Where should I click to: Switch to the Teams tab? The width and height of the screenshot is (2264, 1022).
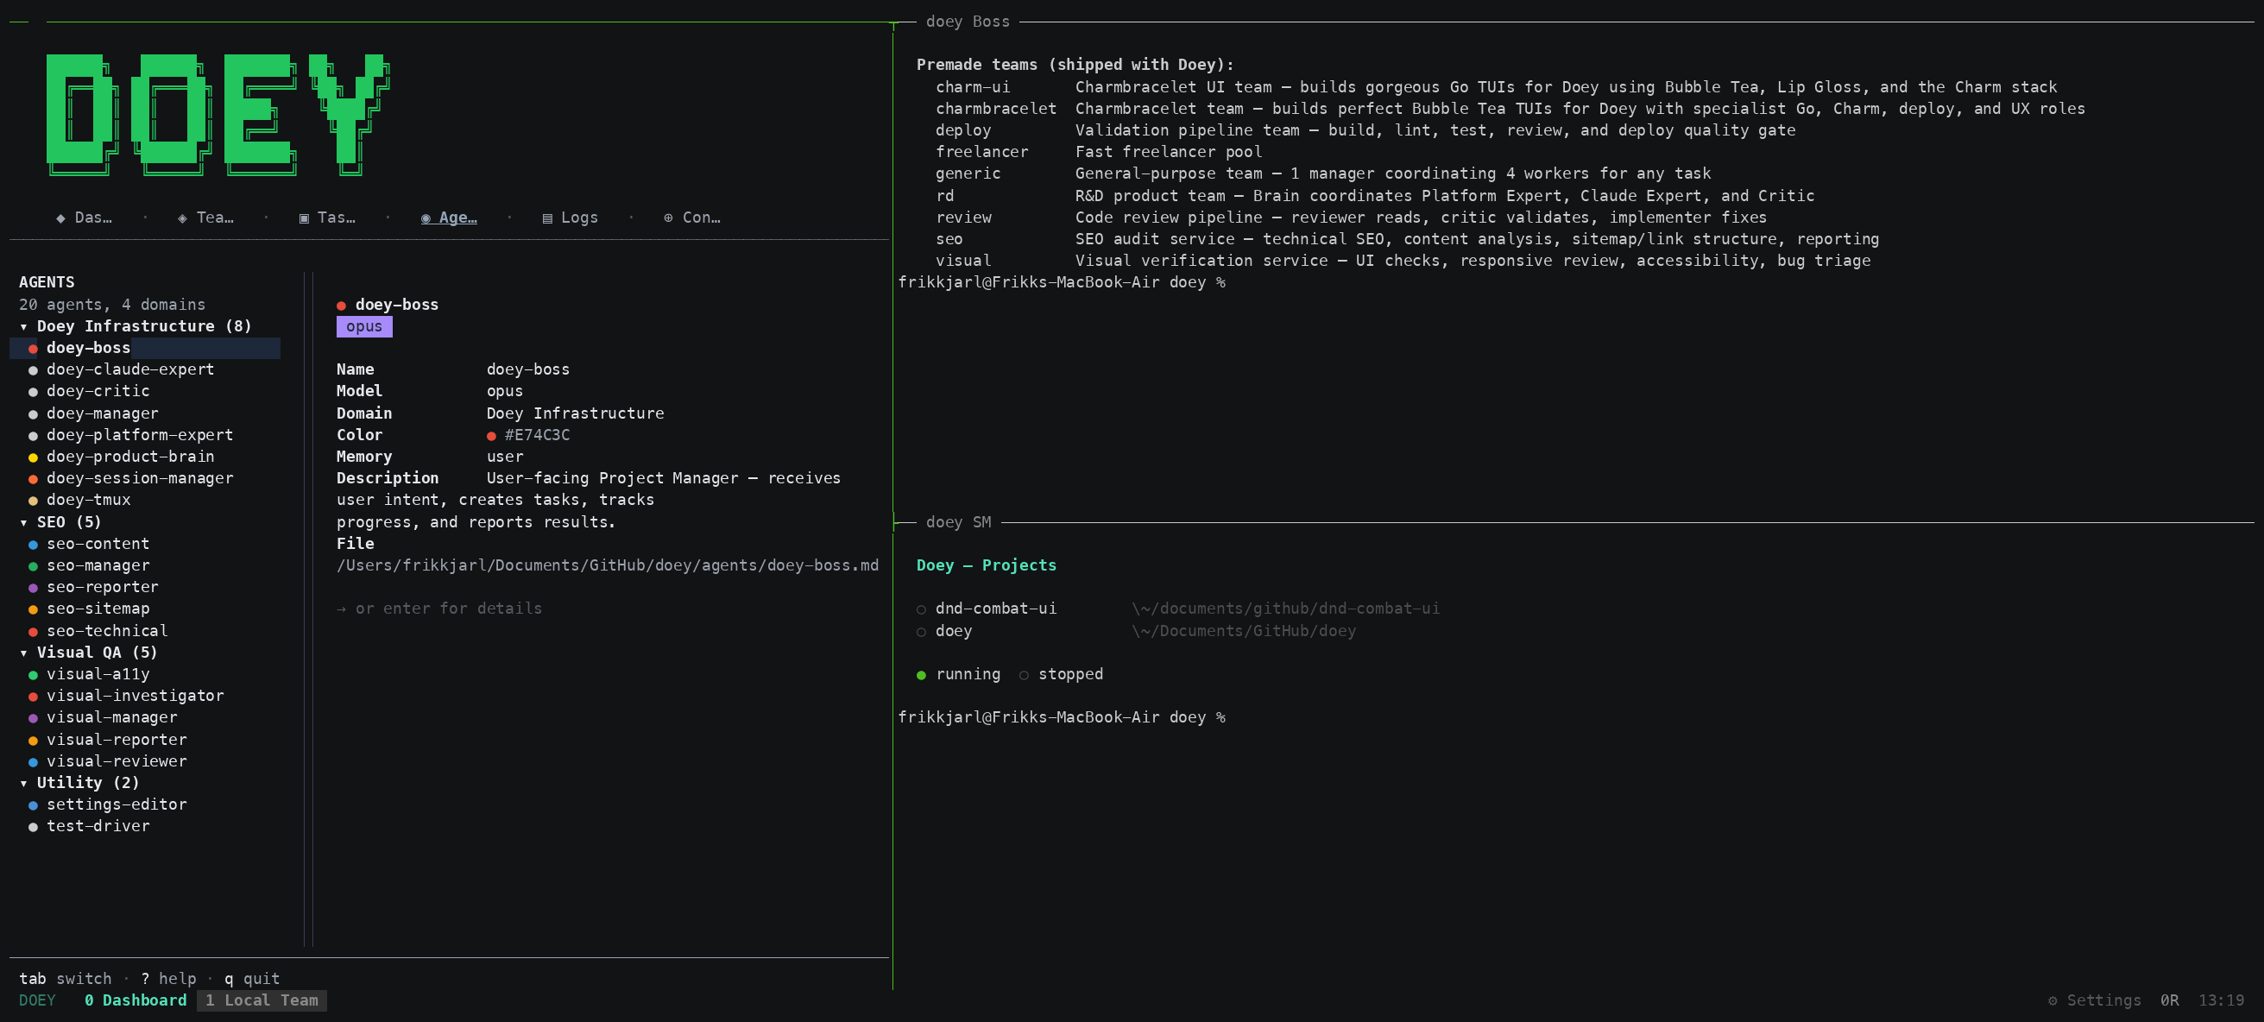pyautogui.click(x=205, y=217)
